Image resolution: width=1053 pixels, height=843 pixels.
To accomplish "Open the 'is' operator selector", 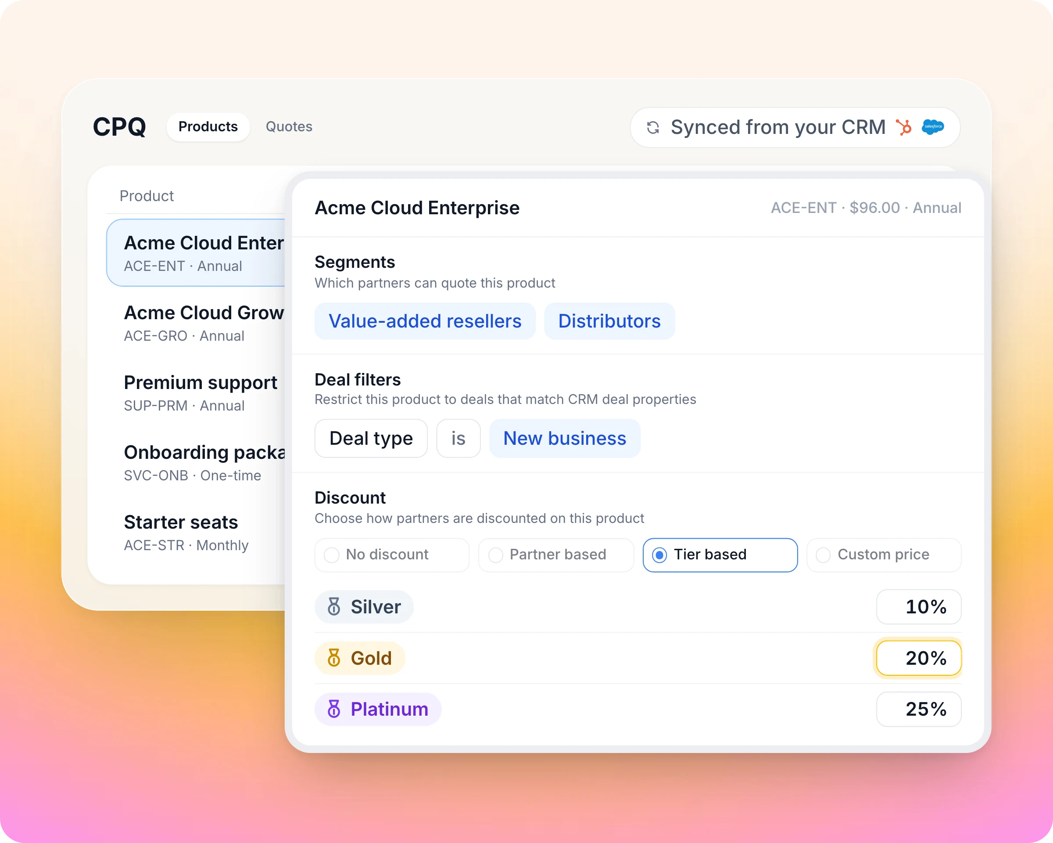I will (x=458, y=438).
